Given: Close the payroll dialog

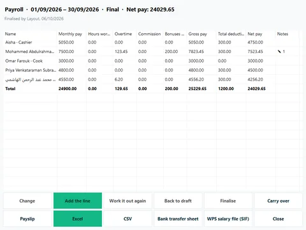Looking at the screenshot, I should coord(278,218).
